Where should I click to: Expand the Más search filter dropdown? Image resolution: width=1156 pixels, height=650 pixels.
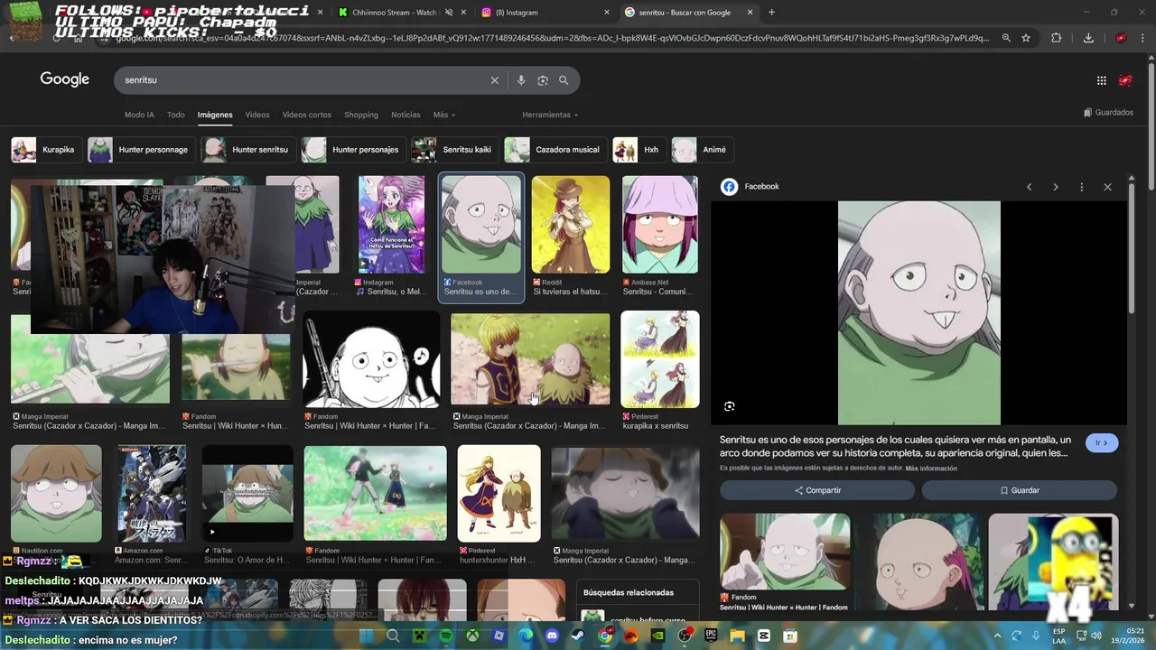click(x=443, y=115)
